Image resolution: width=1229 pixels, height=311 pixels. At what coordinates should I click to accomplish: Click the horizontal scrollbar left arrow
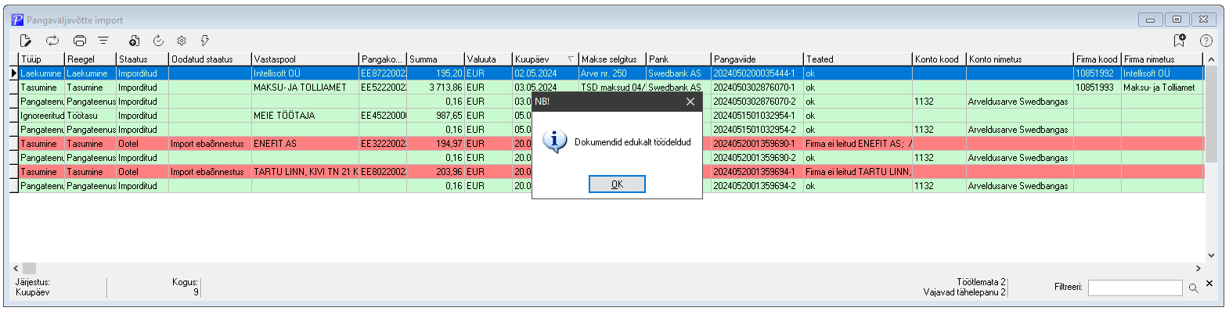point(16,268)
